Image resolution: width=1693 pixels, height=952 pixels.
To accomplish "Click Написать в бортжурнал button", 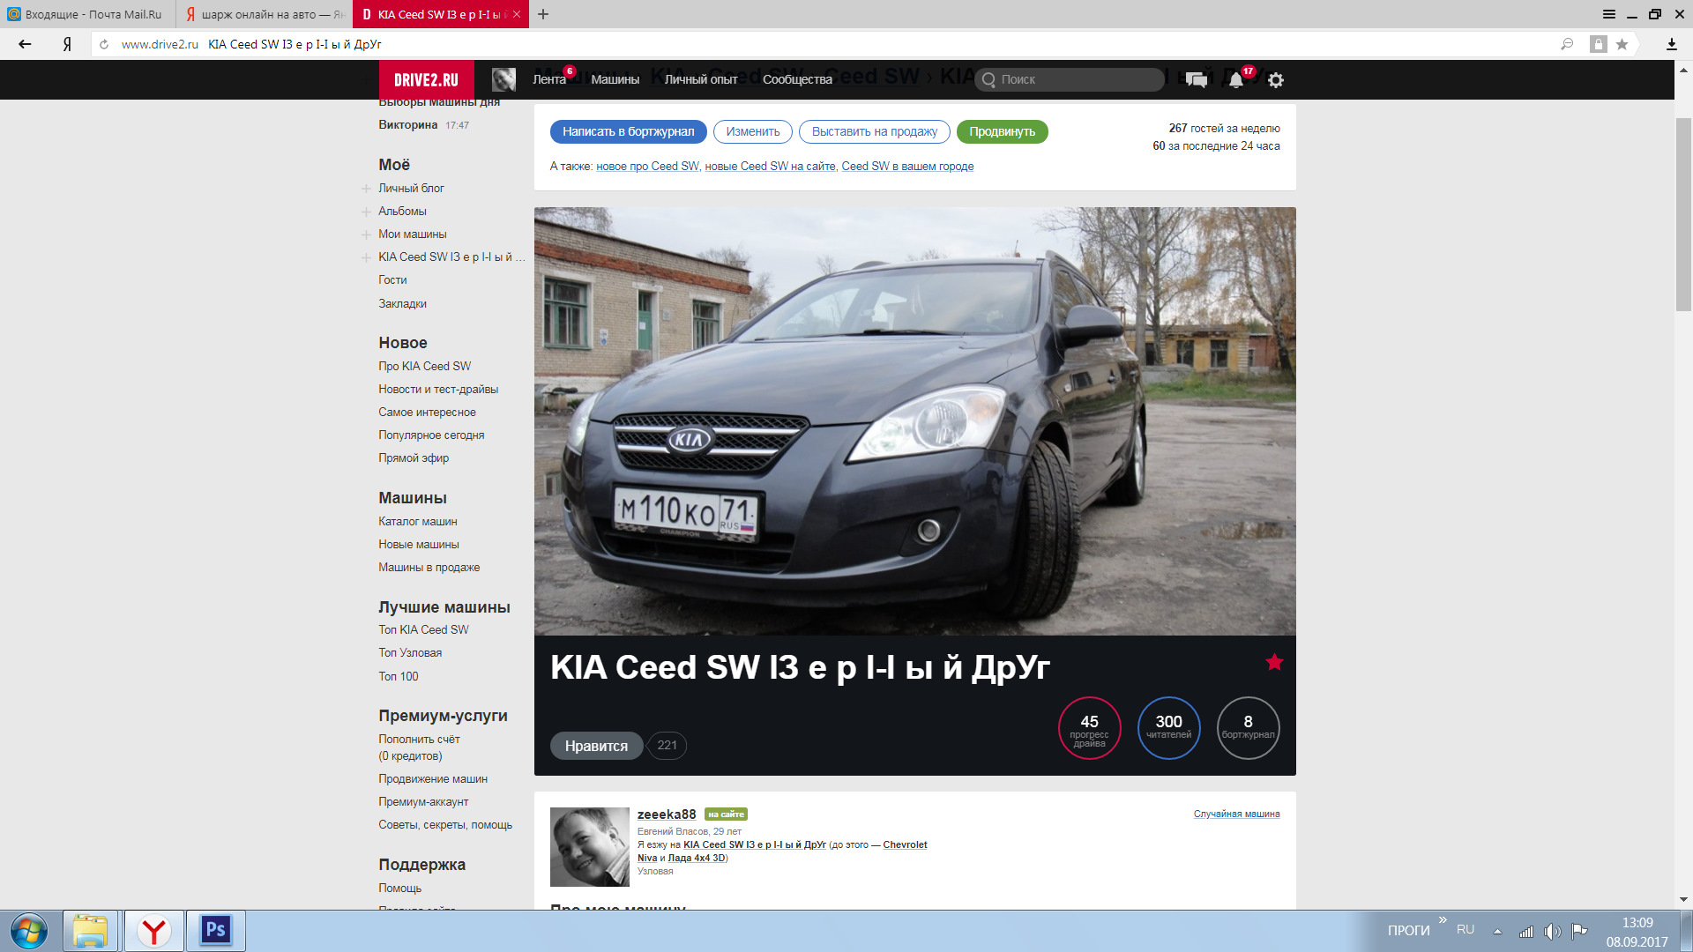I will [628, 131].
